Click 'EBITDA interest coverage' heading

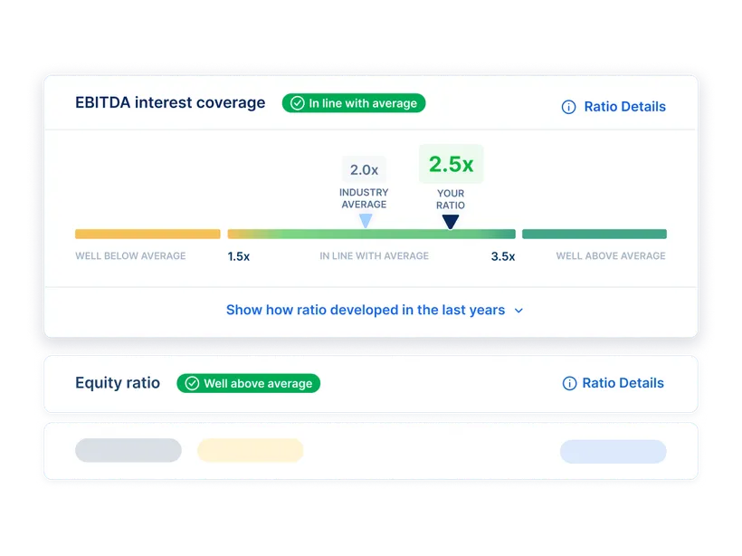click(170, 102)
